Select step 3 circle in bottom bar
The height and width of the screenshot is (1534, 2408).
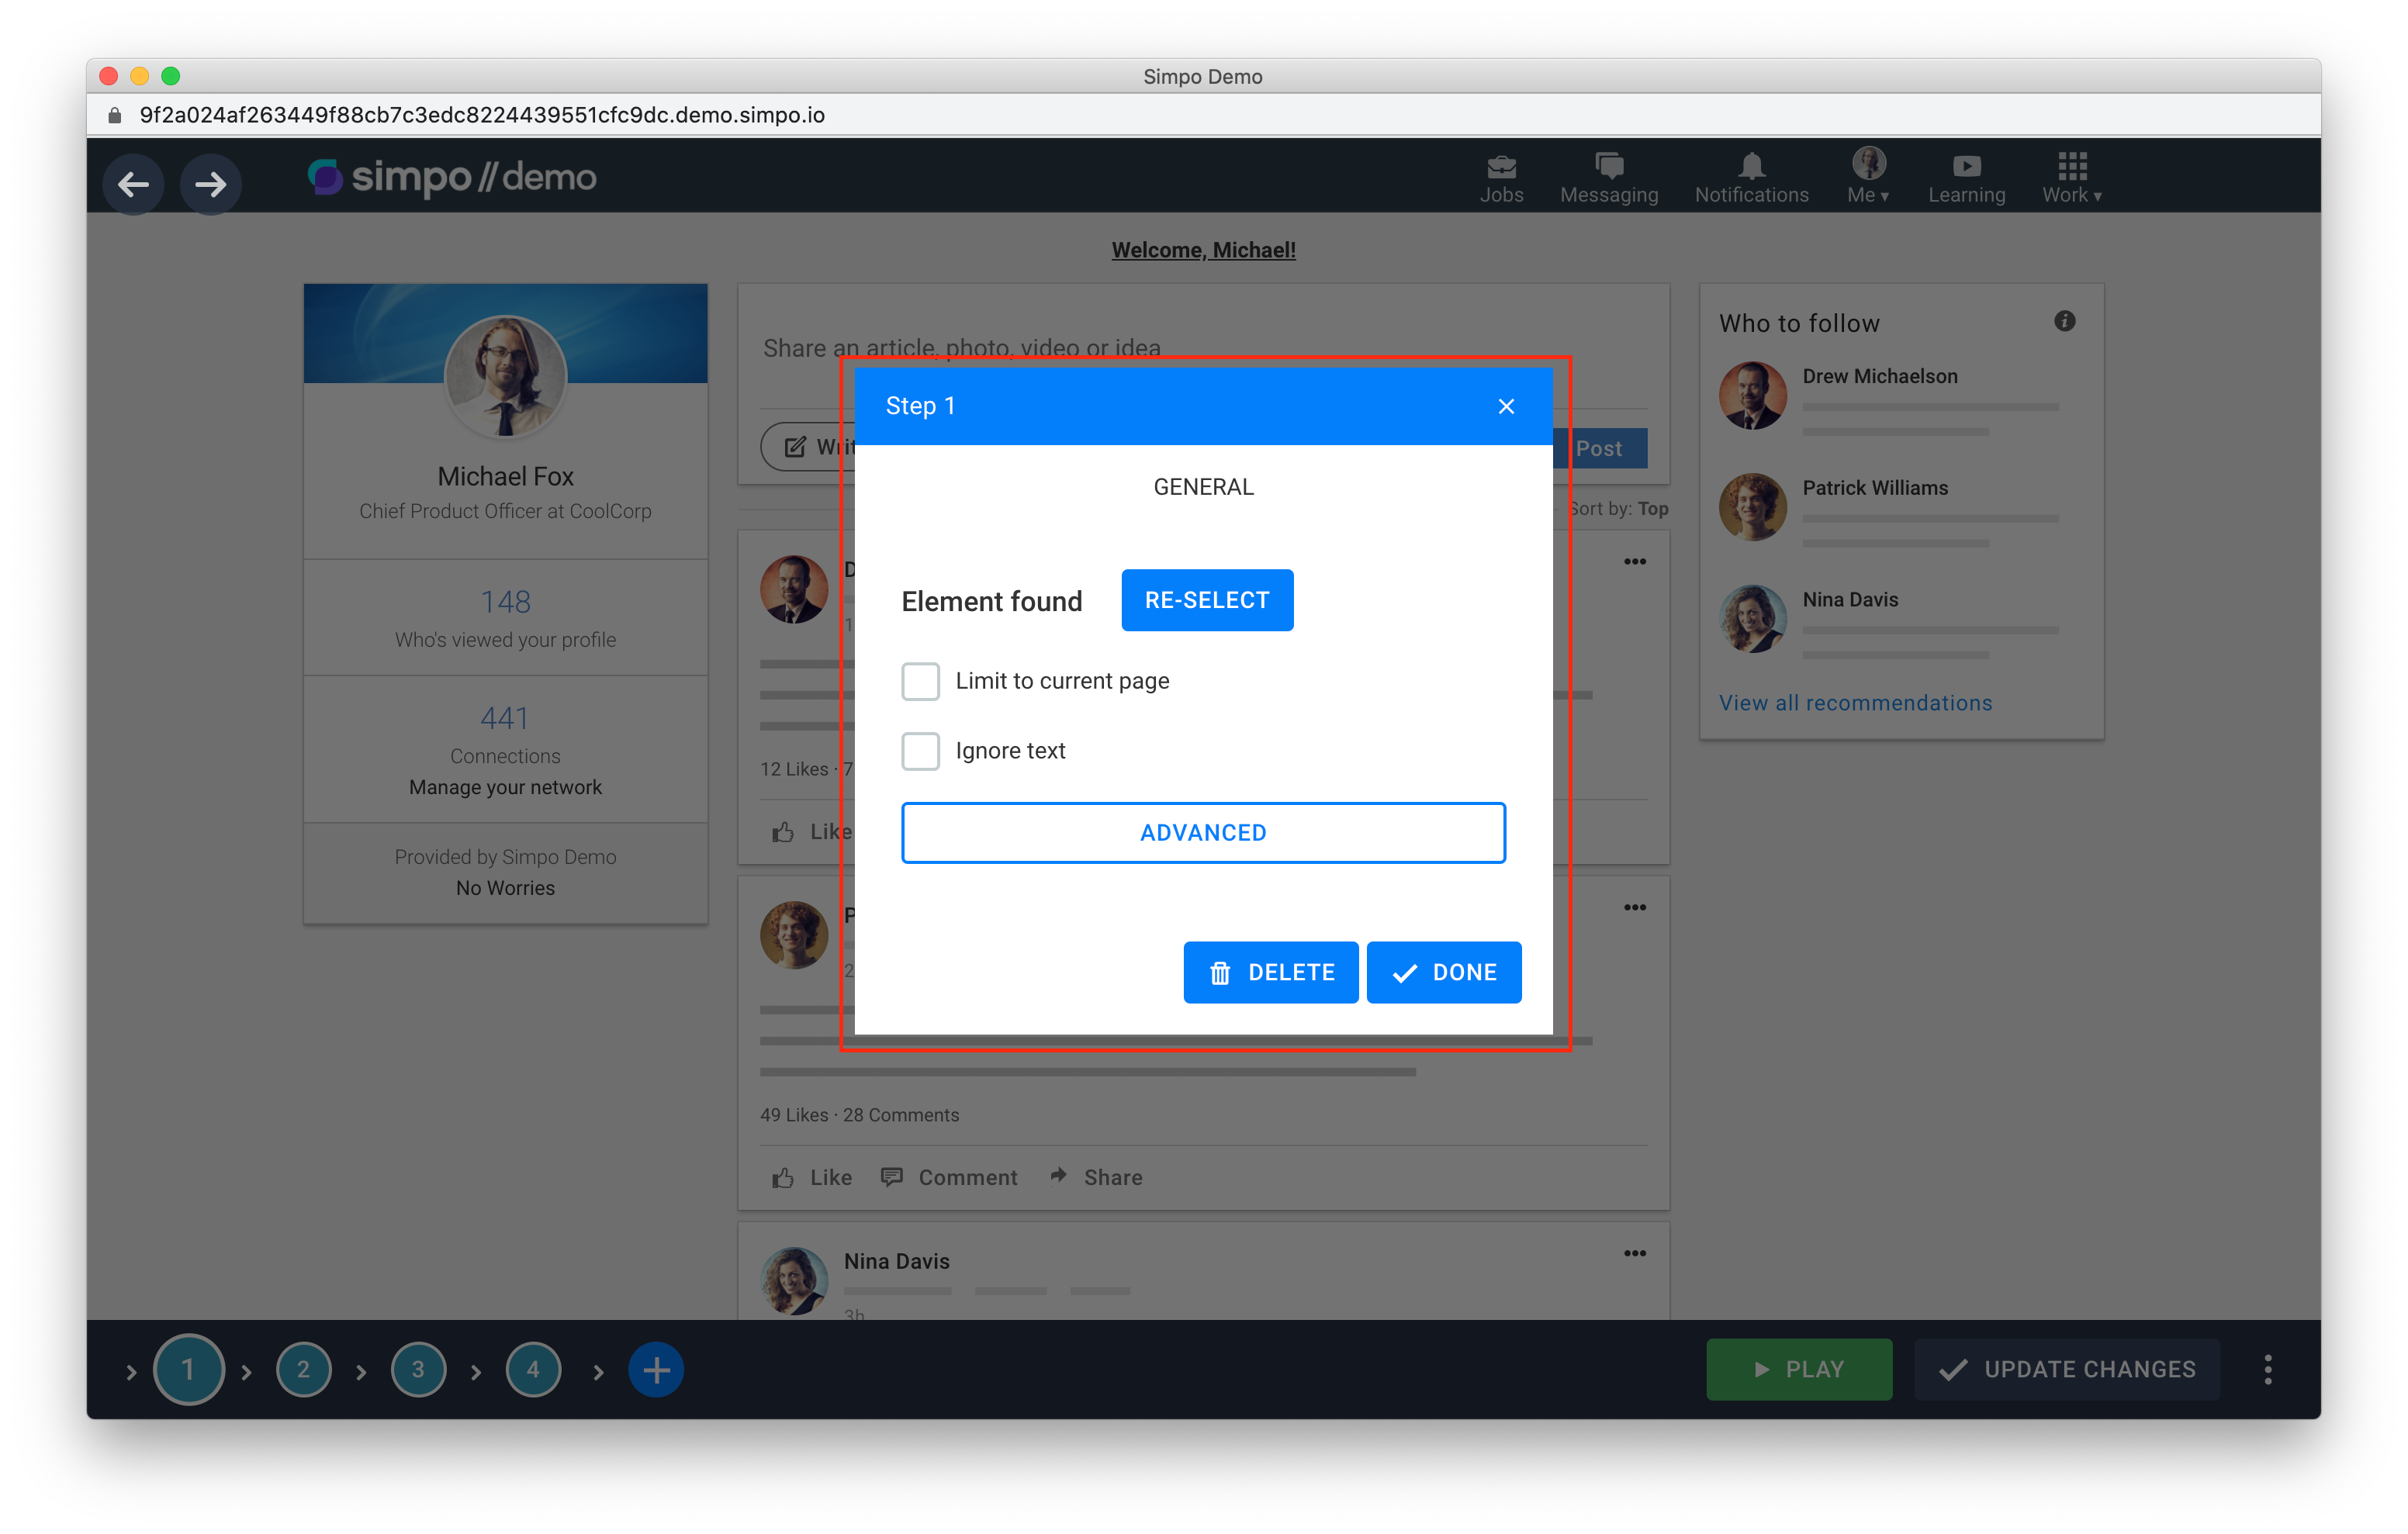pyautogui.click(x=418, y=1370)
